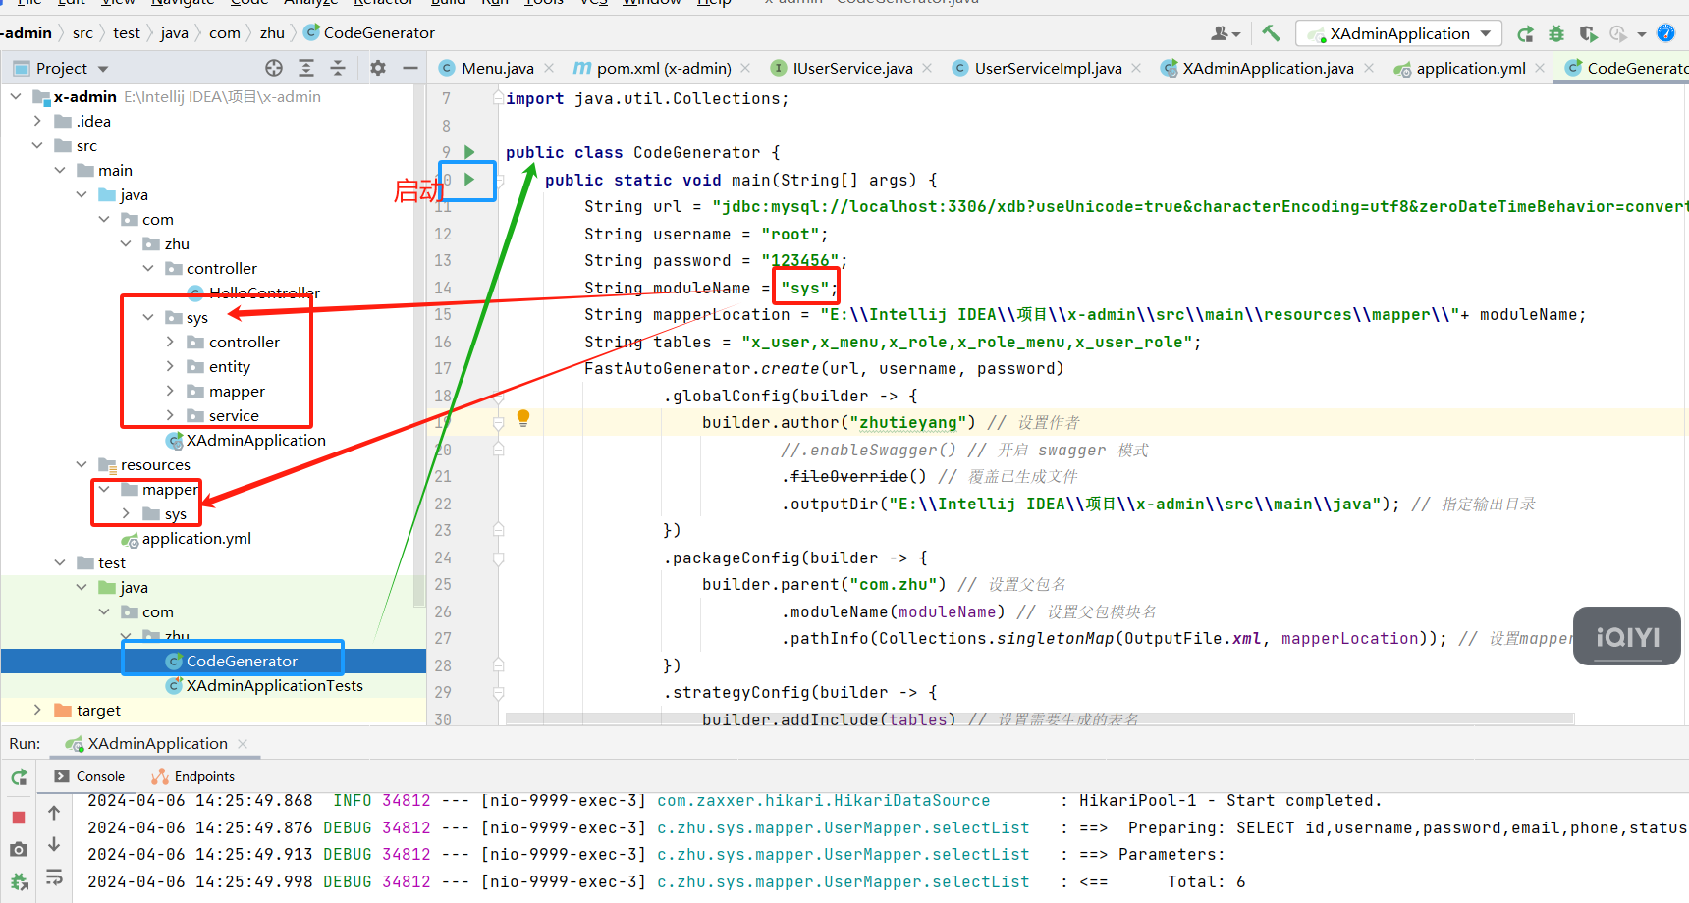Viewport: 1689px width, 903px height.
Task: Collapse the x-admin root project node
Action: [16, 96]
